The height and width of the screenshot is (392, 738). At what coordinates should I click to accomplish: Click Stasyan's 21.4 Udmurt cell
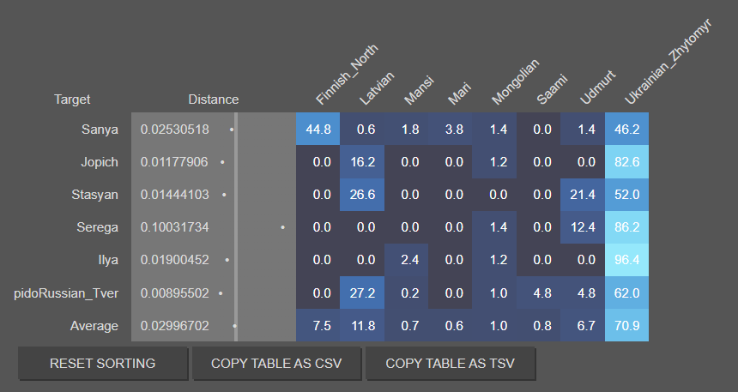click(582, 195)
